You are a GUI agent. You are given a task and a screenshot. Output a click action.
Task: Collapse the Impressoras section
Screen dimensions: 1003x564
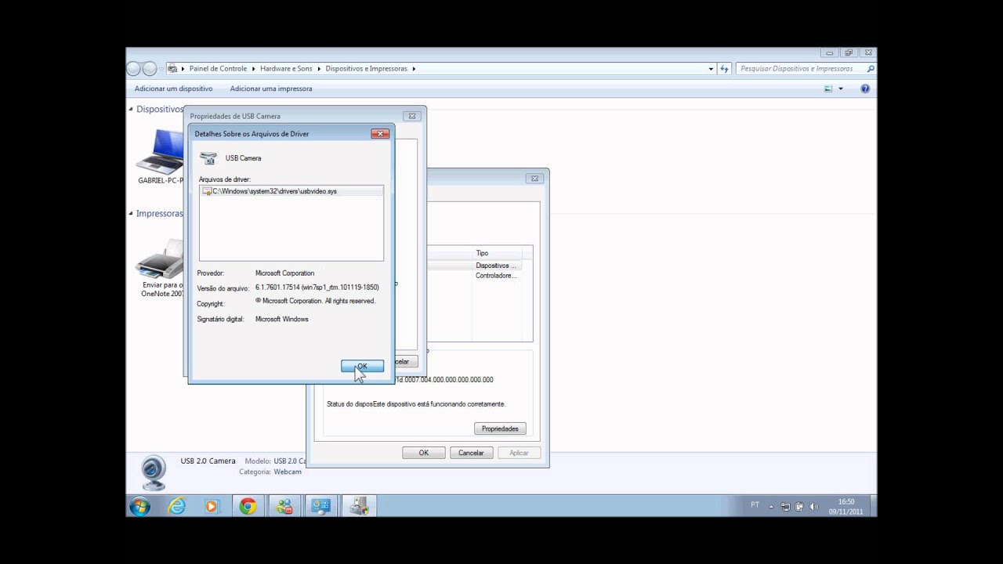tap(131, 213)
